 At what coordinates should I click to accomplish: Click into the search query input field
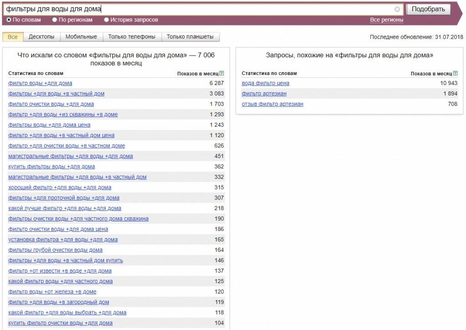click(199, 9)
